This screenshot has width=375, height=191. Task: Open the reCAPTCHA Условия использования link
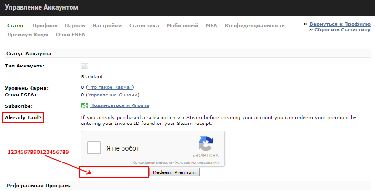pyautogui.click(x=197, y=162)
